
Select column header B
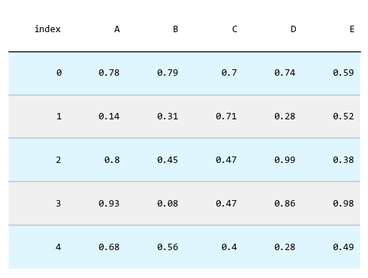click(176, 29)
